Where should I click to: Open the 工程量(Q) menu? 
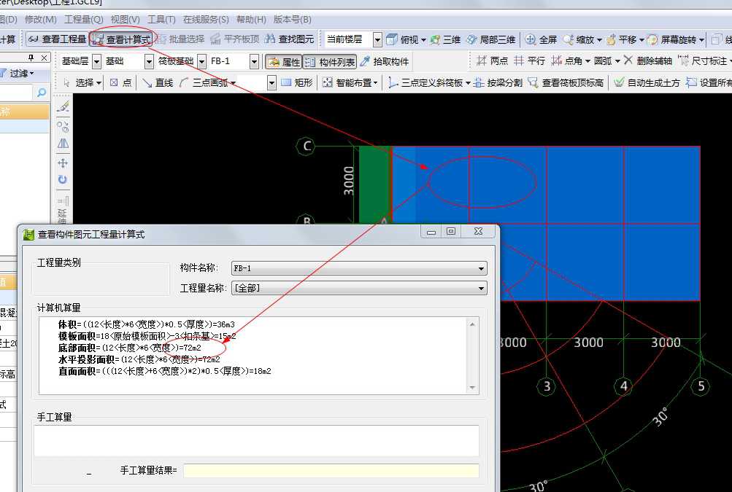click(x=84, y=19)
